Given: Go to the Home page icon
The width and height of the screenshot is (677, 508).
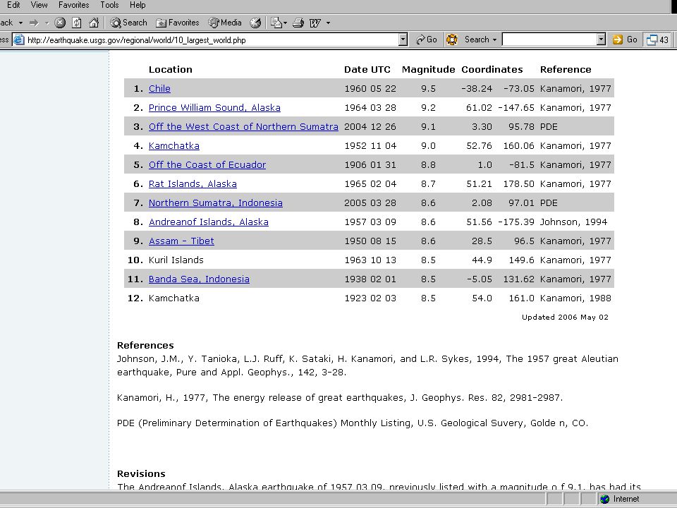Looking at the screenshot, I should tap(94, 23).
